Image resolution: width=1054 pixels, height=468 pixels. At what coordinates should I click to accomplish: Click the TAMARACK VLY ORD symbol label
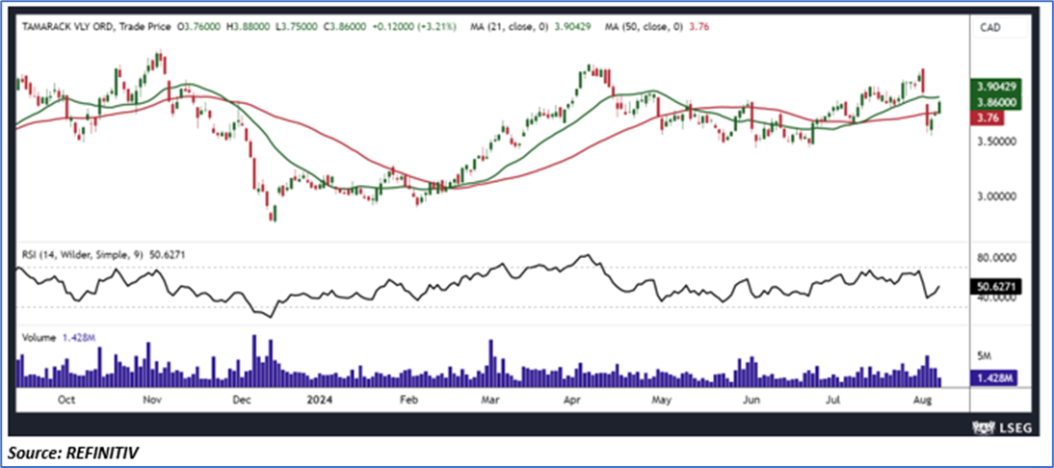(61, 27)
